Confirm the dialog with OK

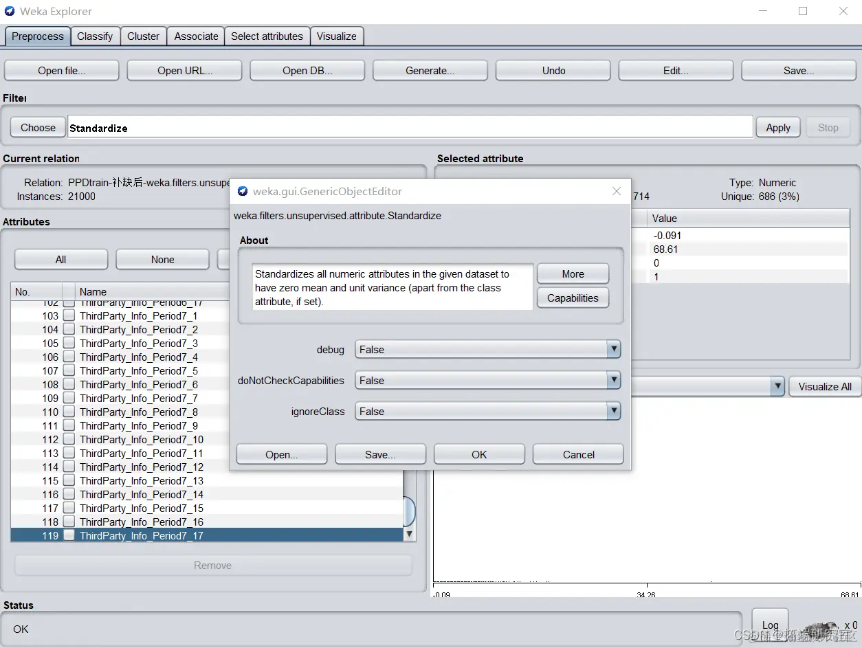[x=479, y=454]
